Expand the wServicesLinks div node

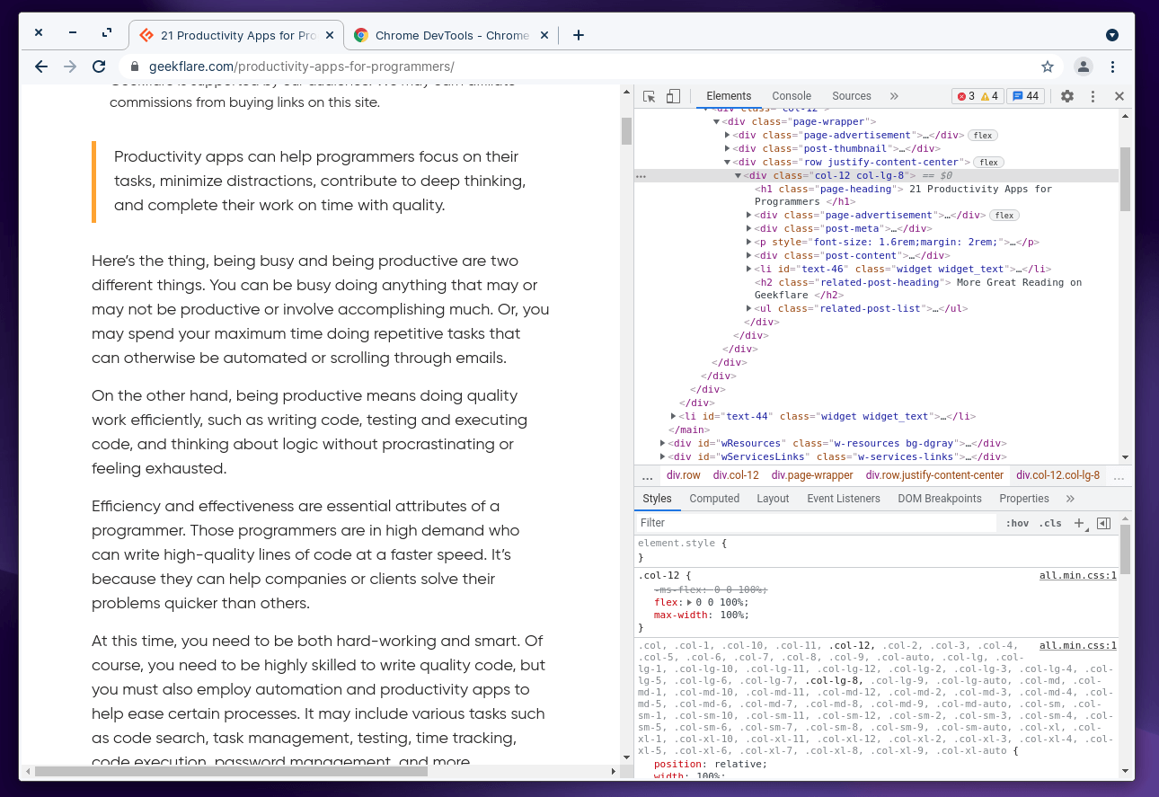pyautogui.click(x=663, y=456)
